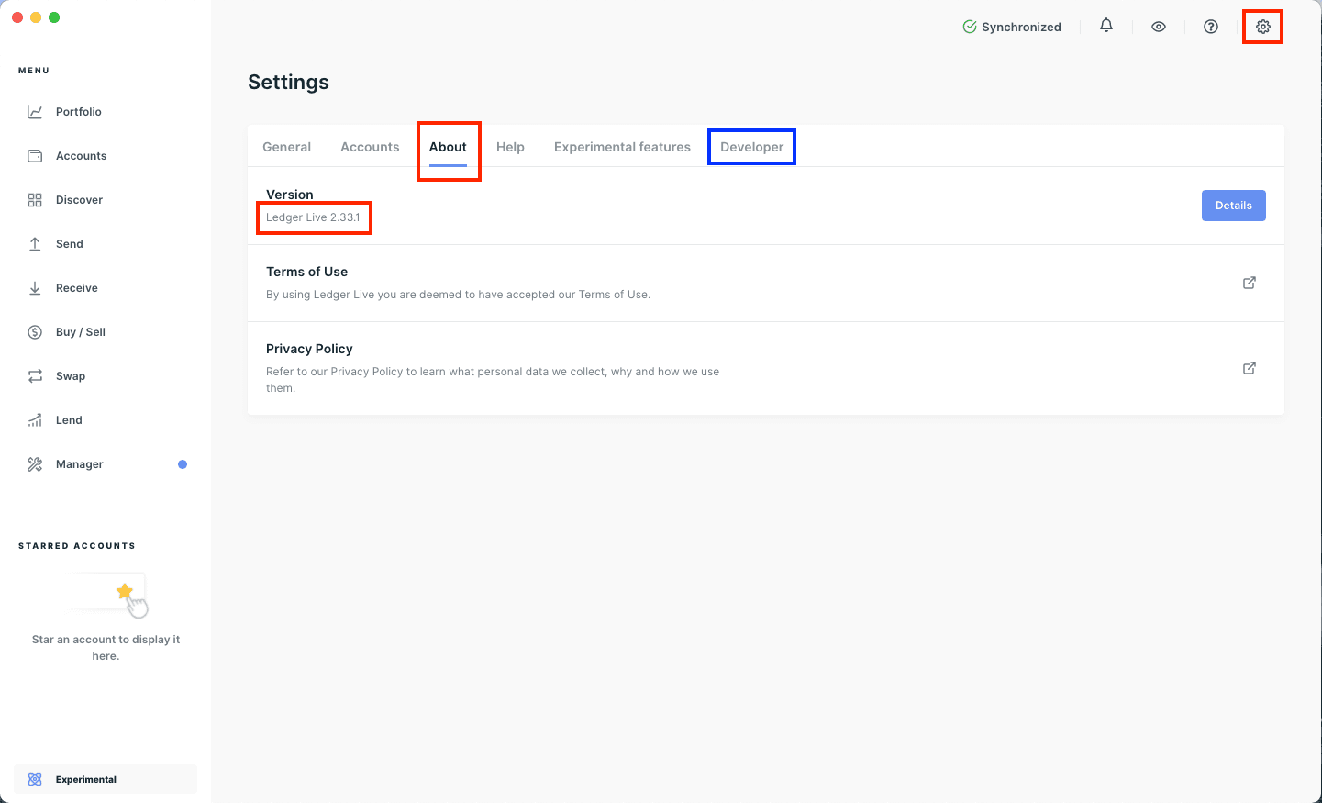Open the Experimental features tab

click(x=622, y=147)
